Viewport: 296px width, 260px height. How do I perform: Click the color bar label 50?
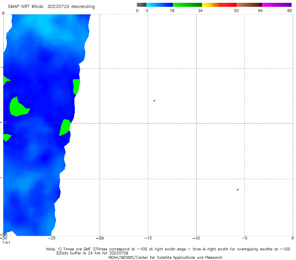coord(236,11)
